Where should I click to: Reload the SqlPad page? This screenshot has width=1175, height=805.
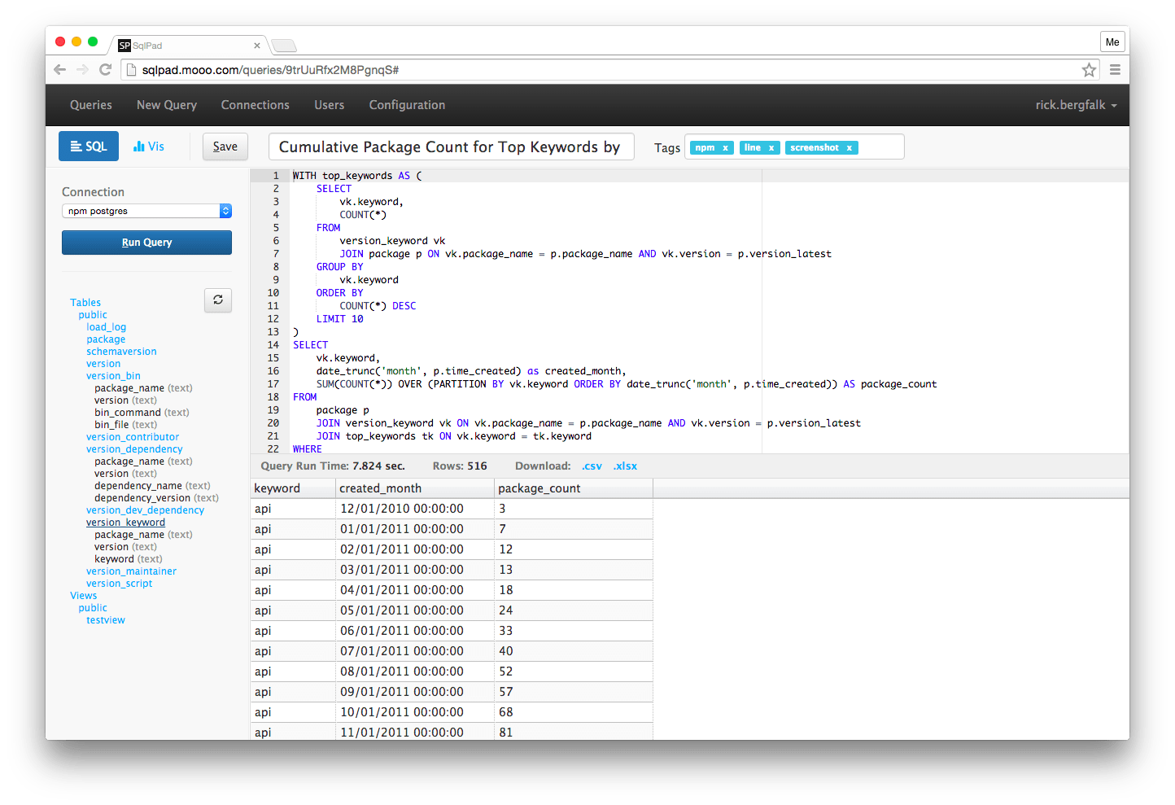coord(105,70)
